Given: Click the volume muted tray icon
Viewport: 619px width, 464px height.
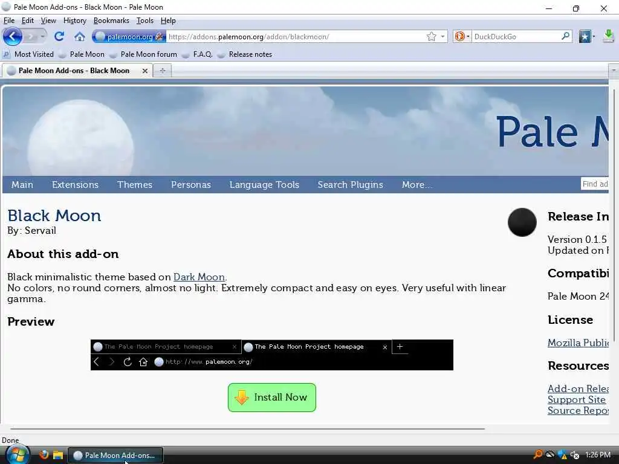Looking at the screenshot, I should click(x=575, y=455).
